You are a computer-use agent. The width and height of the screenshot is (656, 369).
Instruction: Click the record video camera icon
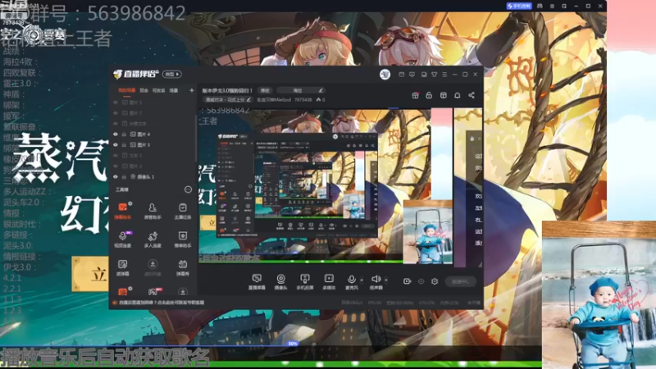pyautogui.click(x=407, y=281)
